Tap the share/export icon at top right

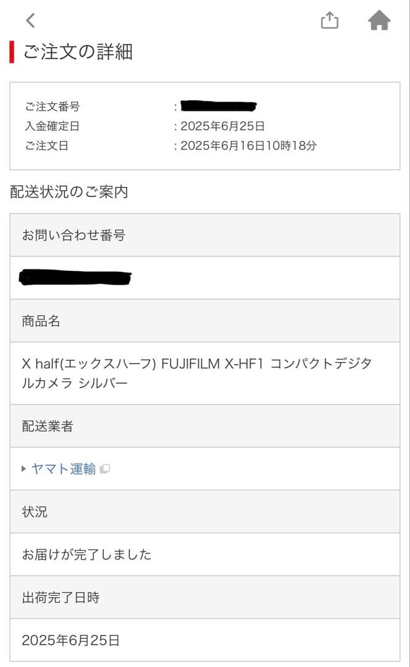(x=330, y=20)
